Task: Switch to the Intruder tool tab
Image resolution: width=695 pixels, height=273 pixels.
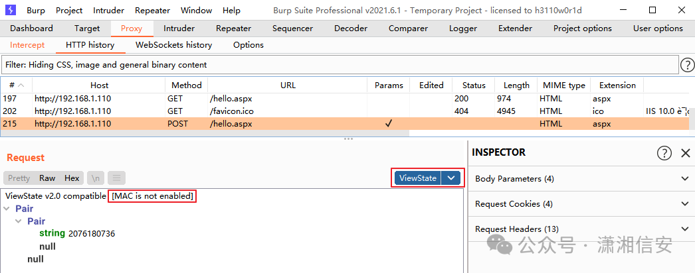Action: click(x=179, y=28)
